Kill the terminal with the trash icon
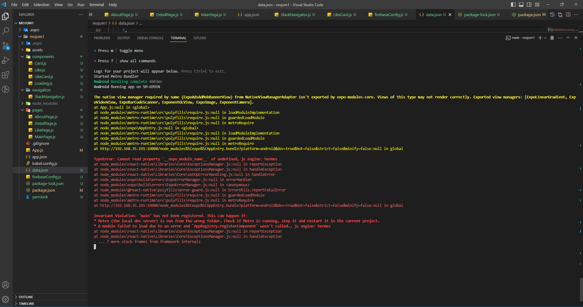 point(552,38)
